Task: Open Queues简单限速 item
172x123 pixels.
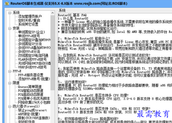Action: tap(30, 87)
